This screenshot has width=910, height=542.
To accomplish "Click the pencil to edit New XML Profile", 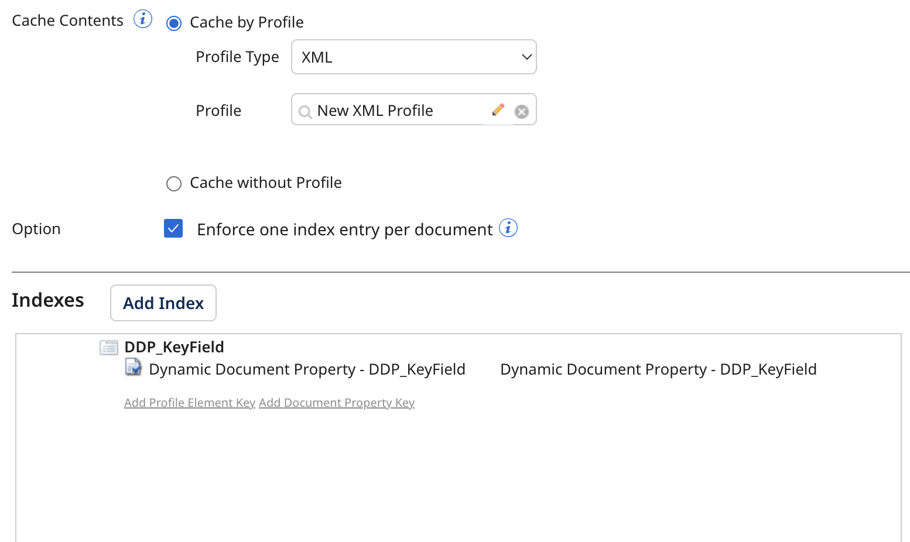I will (498, 109).
